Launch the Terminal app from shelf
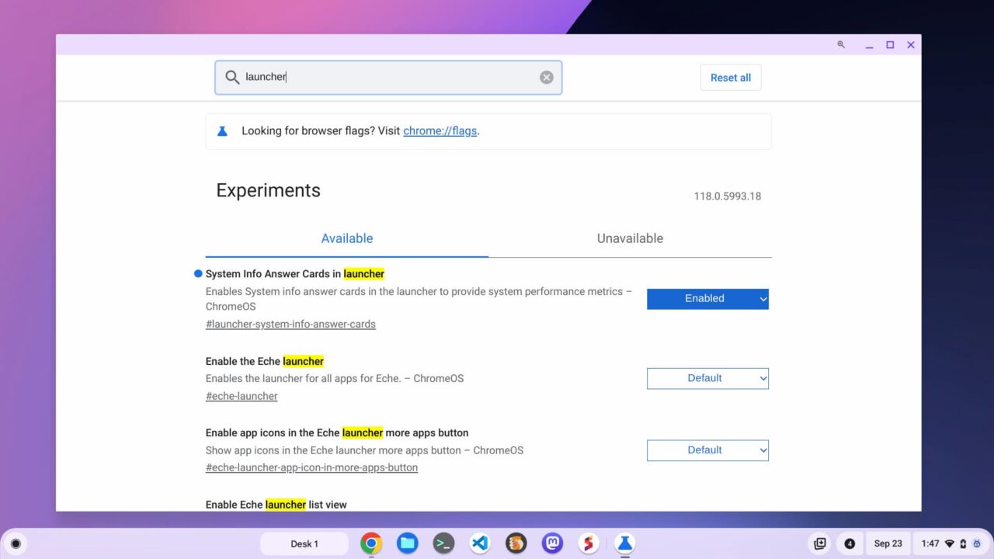Viewport: 994px width, 559px height. 443,543
